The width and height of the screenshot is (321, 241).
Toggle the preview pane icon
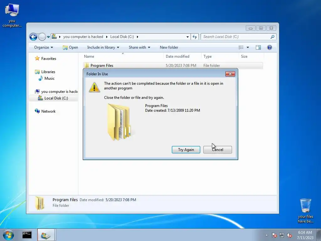258,47
